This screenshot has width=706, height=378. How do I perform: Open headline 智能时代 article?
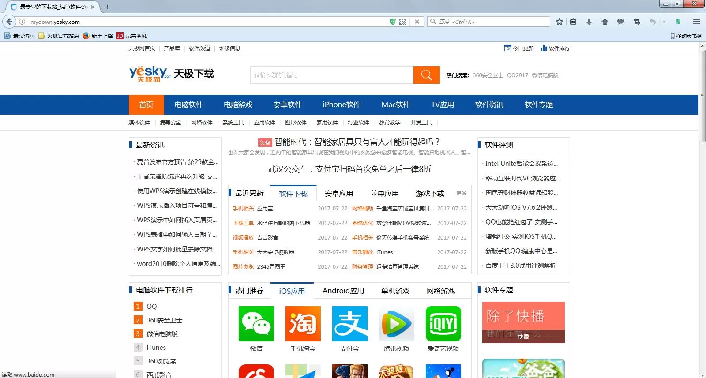click(357, 142)
